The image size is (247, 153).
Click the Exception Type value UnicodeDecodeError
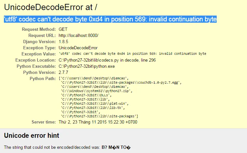tap(78, 48)
